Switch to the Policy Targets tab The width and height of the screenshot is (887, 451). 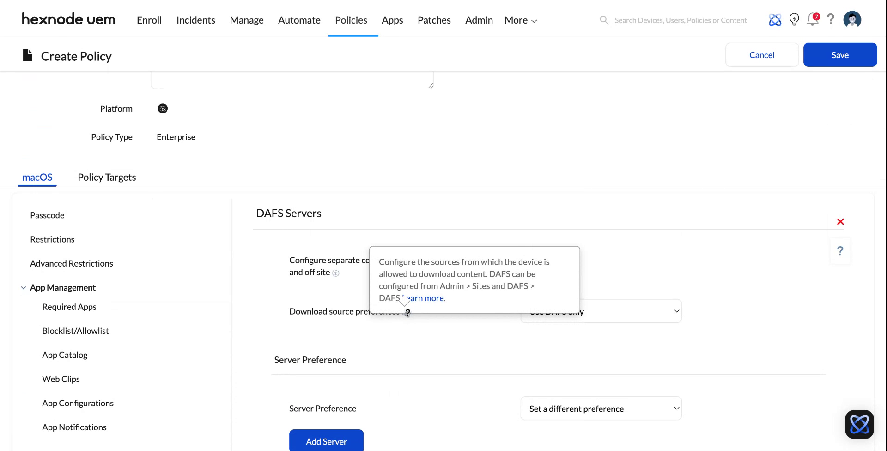coord(107,177)
